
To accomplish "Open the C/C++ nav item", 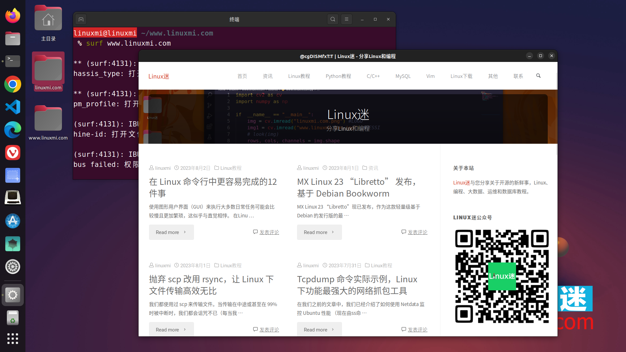I will [x=373, y=76].
